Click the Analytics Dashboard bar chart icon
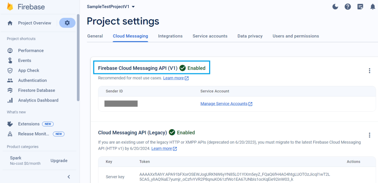378x183 pixels. coord(10,100)
